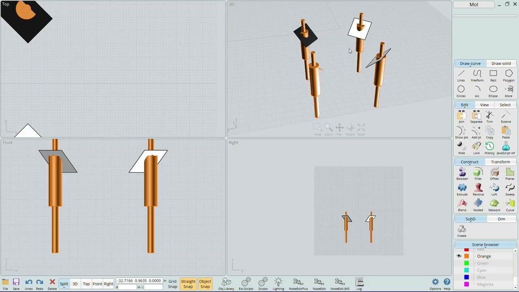Show the Right view only
519x292 pixels.
pyautogui.click(x=108, y=284)
